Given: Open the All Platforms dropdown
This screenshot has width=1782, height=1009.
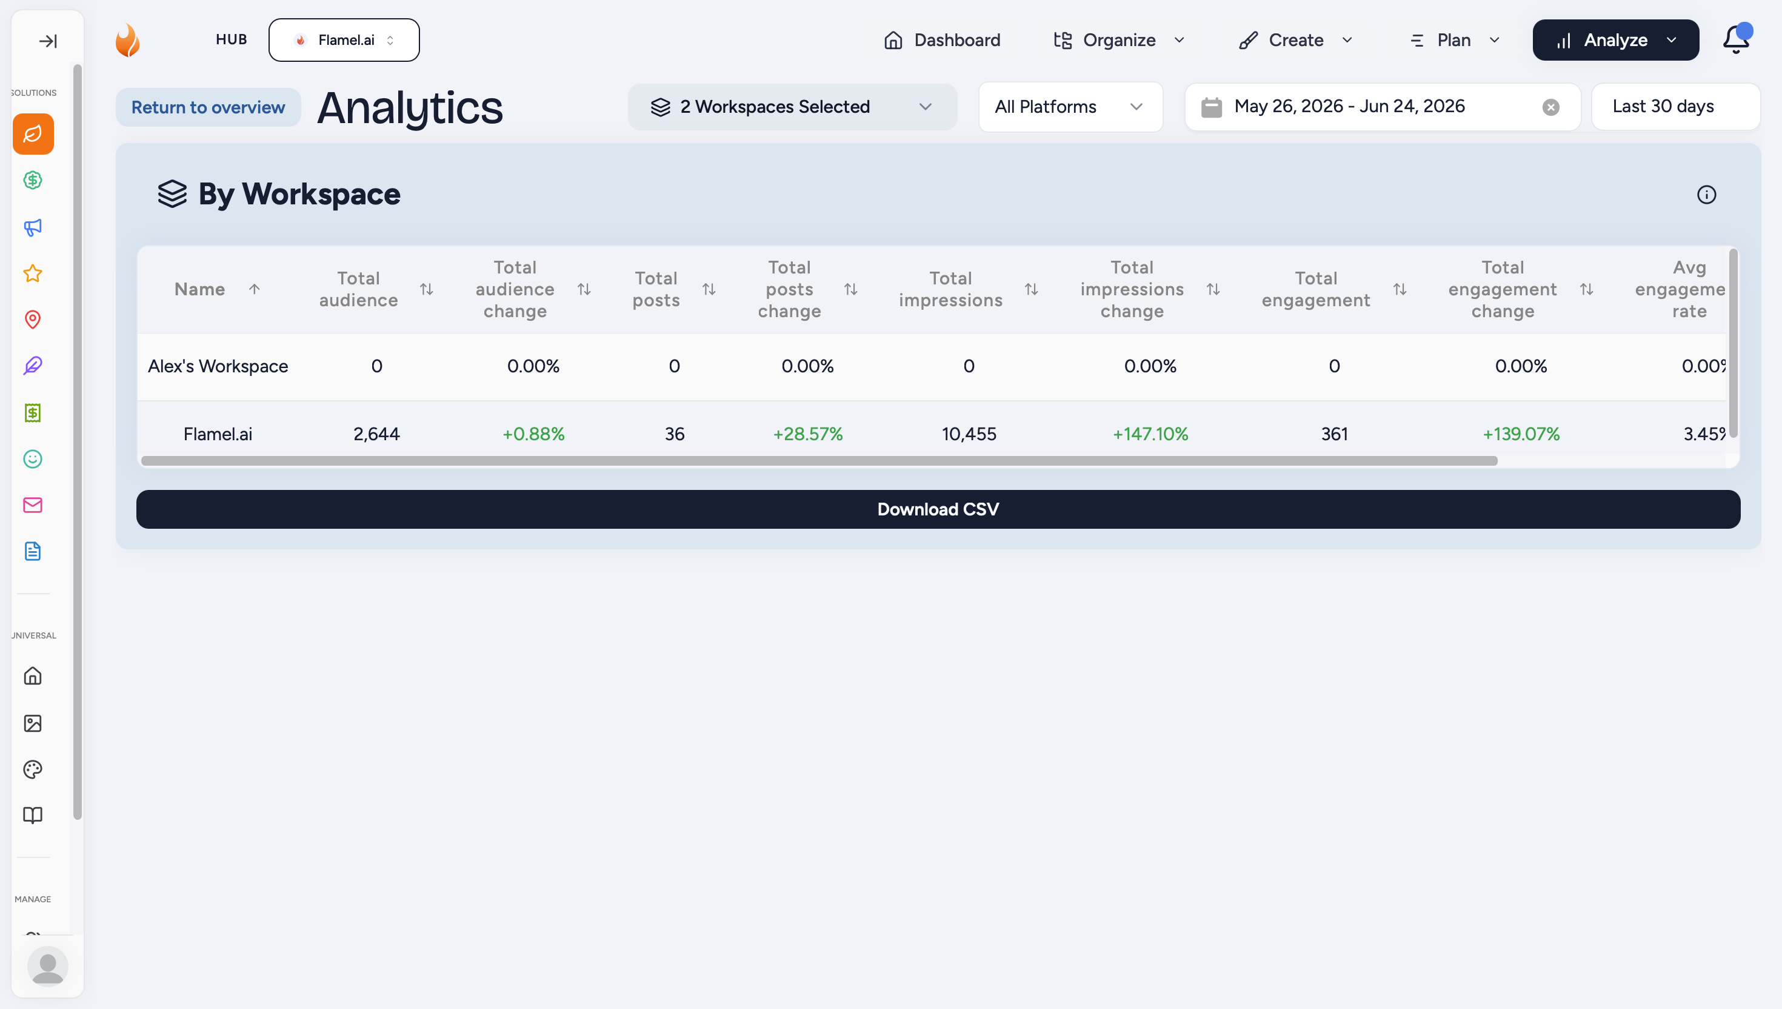Looking at the screenshot, I should coord(1070,107).
